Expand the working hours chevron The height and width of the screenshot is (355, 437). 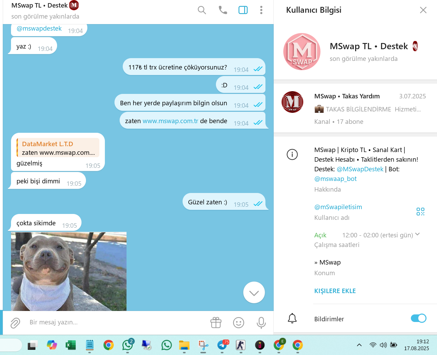tap(417, 234)
